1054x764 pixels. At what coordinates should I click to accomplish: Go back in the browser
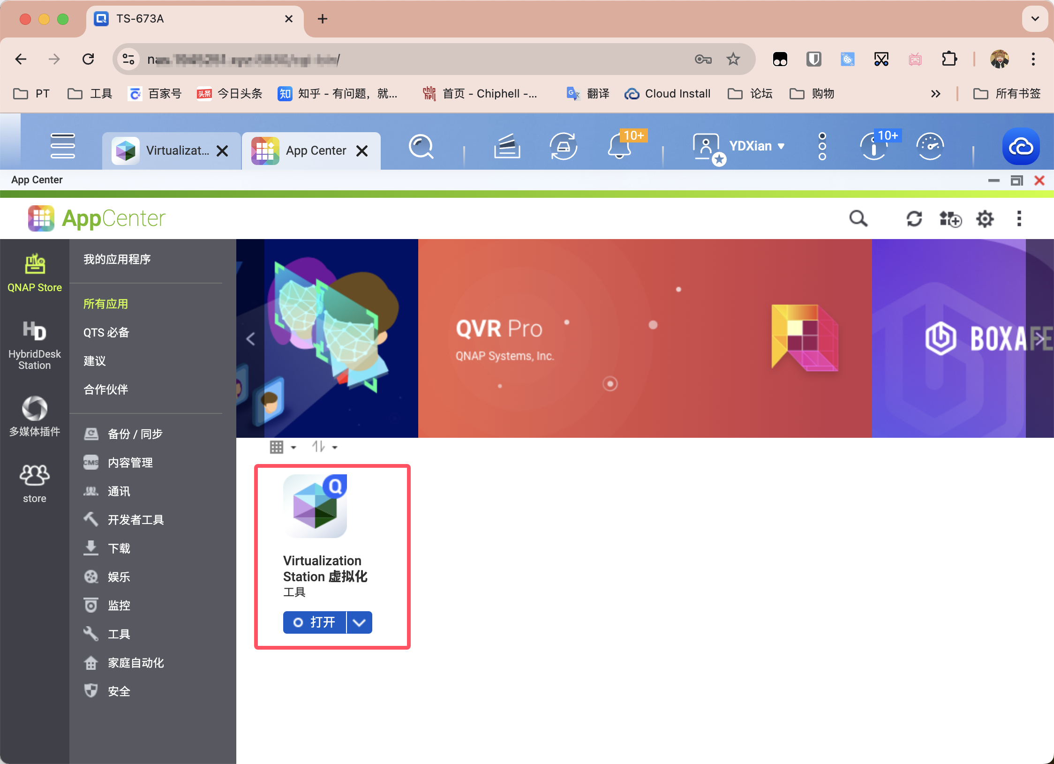21,59
